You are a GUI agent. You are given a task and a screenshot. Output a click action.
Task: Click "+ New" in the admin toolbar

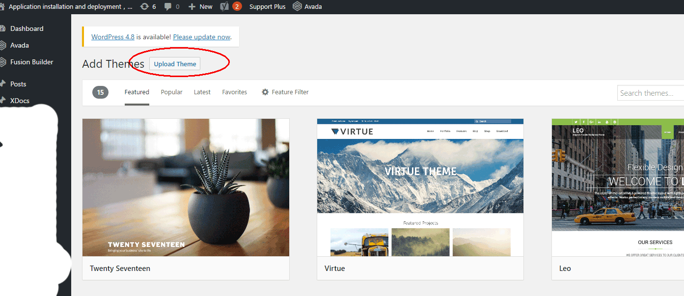tap(200, 6)
